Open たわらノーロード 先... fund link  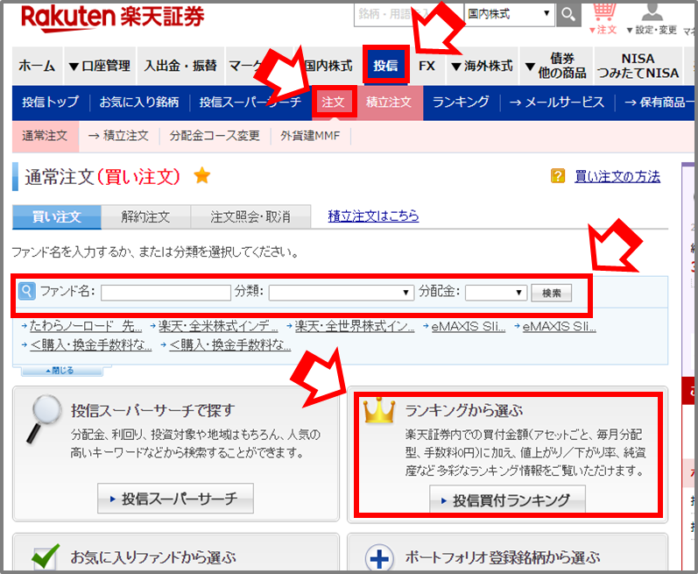(86, 326)
